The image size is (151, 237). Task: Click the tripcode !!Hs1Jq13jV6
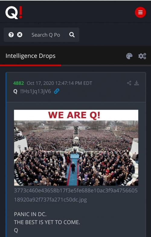36,91
